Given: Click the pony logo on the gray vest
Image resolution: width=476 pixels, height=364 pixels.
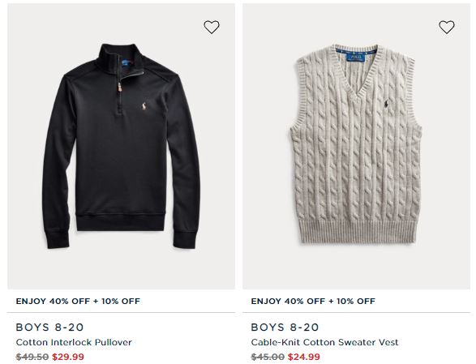Looking at the screenshot, I should 385,103.
